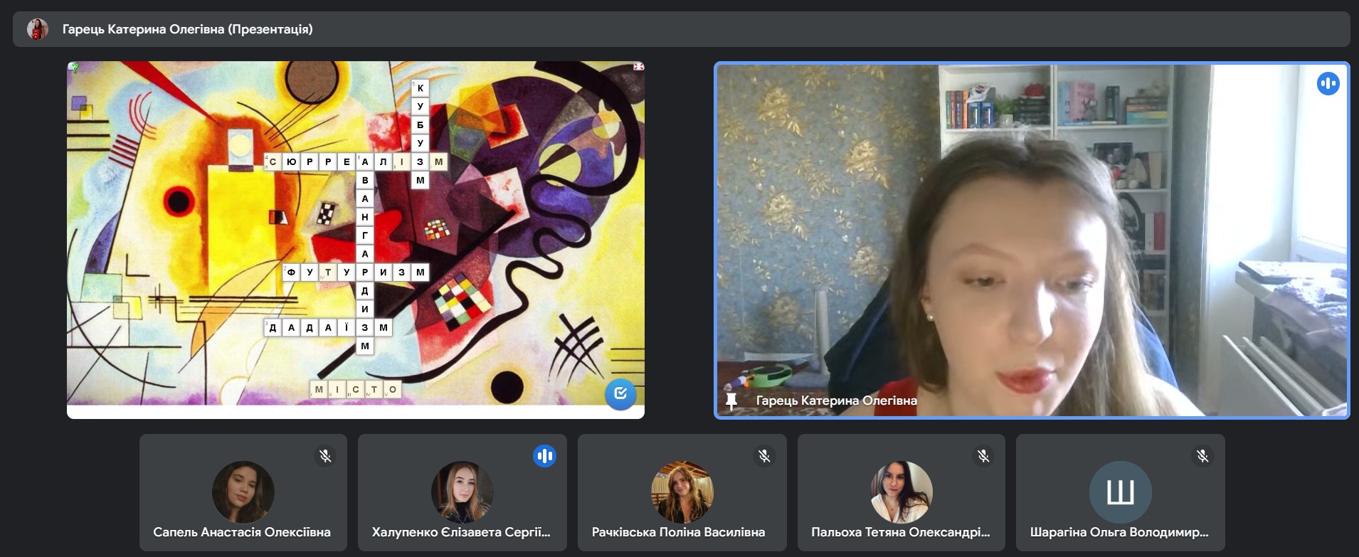1359x557 pixels.
Task: Select the Г cell in the vertical АВАНГАРДИЗМ word
Action: pos(365,235)
